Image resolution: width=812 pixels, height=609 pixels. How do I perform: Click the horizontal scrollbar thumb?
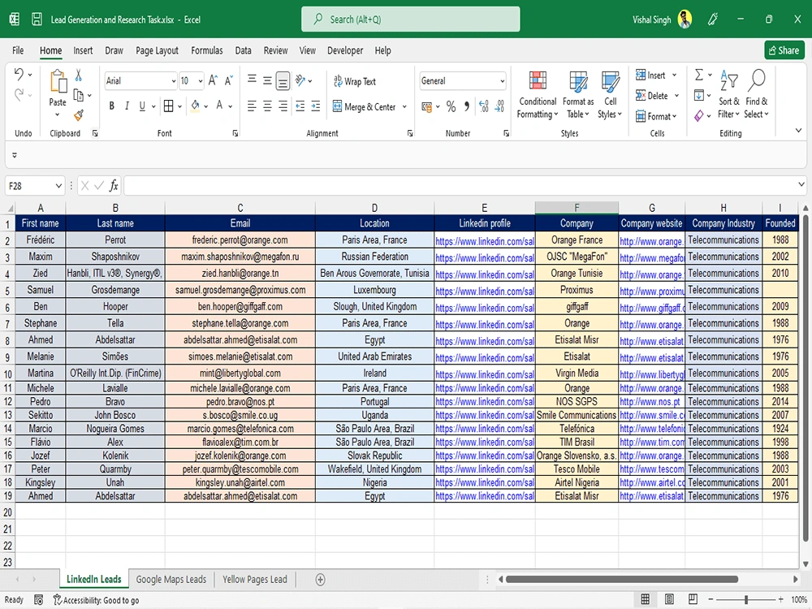pyautogui.click(x=621, y=579)
